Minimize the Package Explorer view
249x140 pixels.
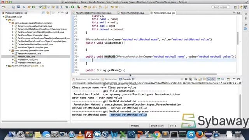[x=63, y=12]
